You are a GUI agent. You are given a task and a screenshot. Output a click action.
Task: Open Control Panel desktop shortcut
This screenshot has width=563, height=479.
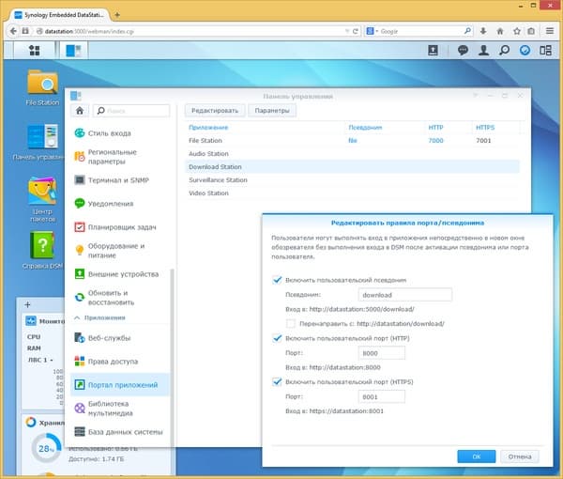(x=42, y=142)
